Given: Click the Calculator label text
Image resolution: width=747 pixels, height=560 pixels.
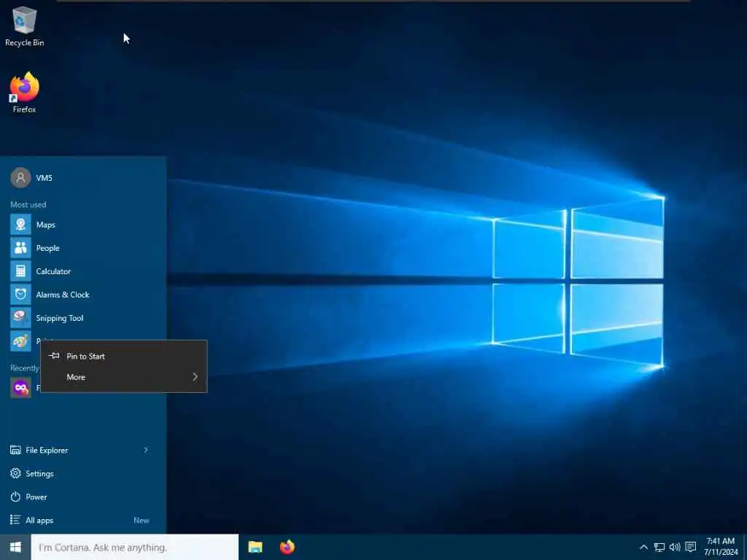Looking at the screenshot, I should (53, 271).
